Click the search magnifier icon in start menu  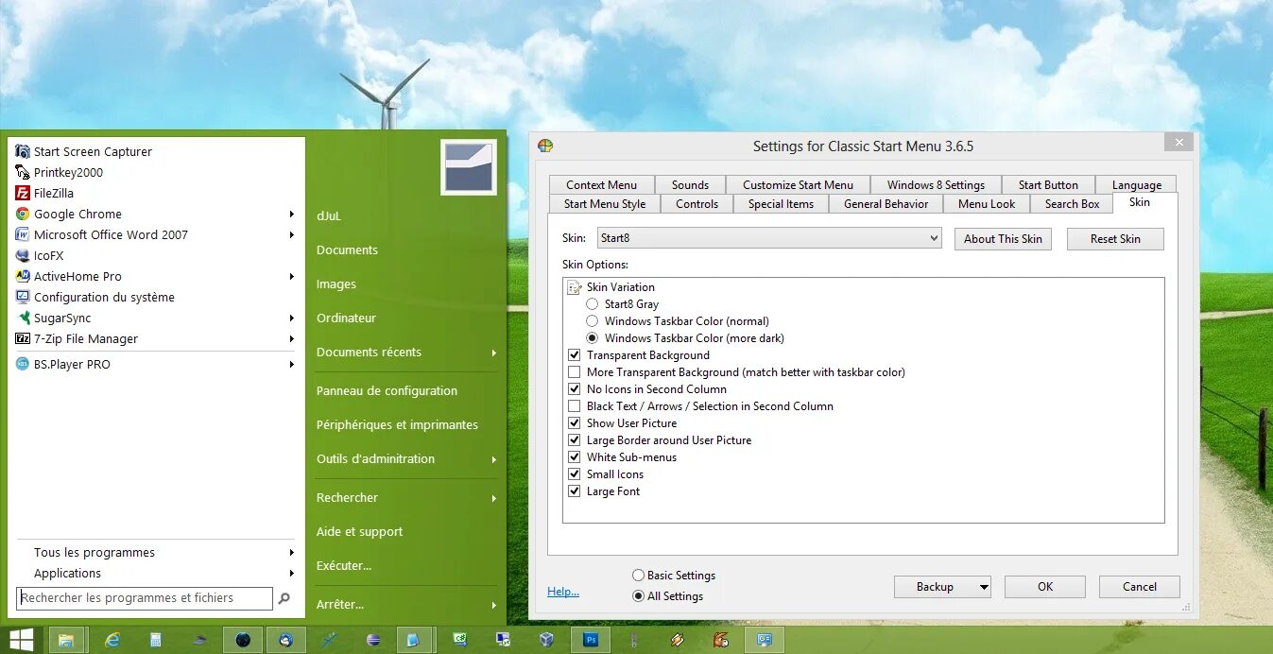tap(284, 598)
